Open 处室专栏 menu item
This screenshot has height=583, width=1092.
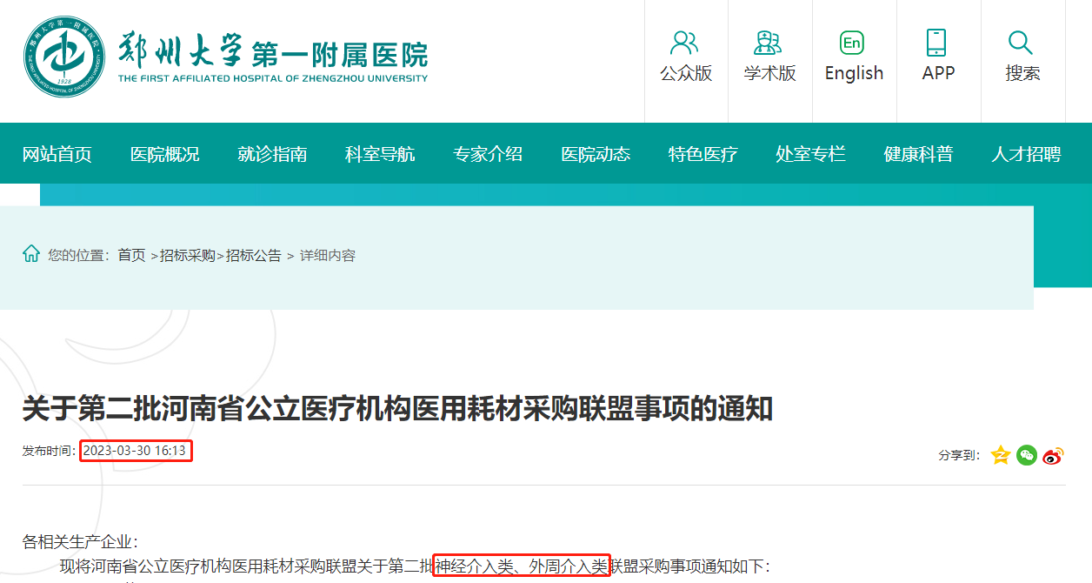point(810,154)
